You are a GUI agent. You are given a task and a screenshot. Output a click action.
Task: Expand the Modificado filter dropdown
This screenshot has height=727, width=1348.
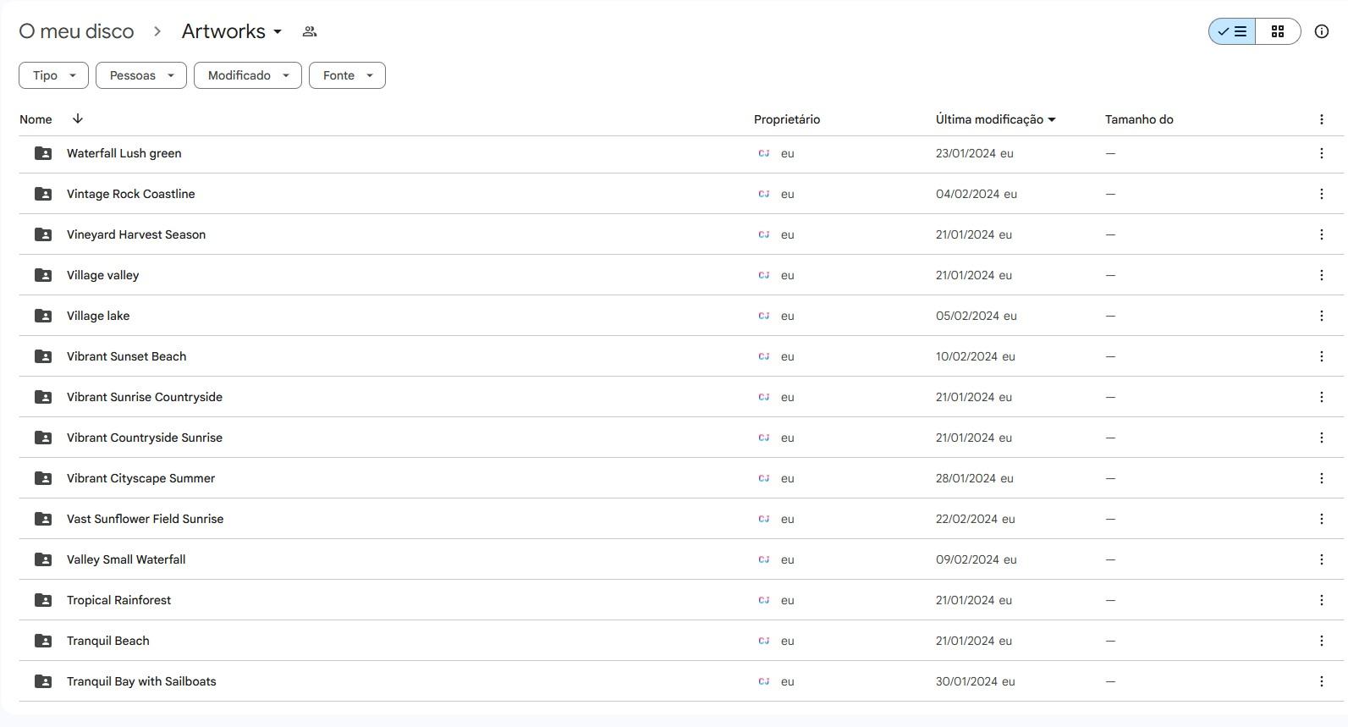click(x=248, y=75)
